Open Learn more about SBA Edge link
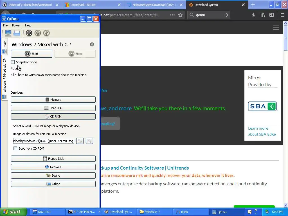The image size is (288, 216). point(262,131)
